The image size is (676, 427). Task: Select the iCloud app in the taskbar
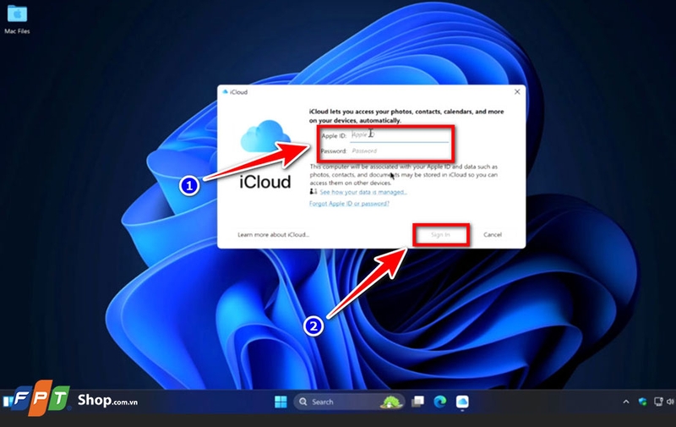click(462, 402)
